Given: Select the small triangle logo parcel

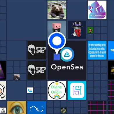Looking at the screenshot, I should coord(3,111).
